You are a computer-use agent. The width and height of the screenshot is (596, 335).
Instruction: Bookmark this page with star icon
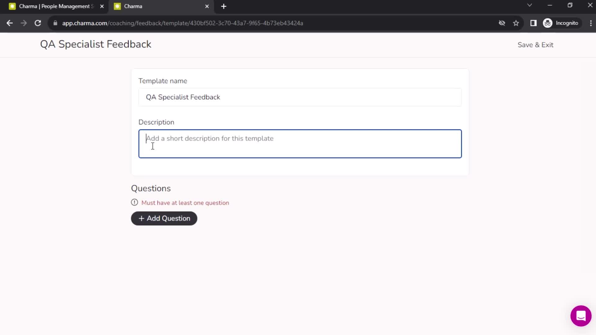click(x=516, y=23)
